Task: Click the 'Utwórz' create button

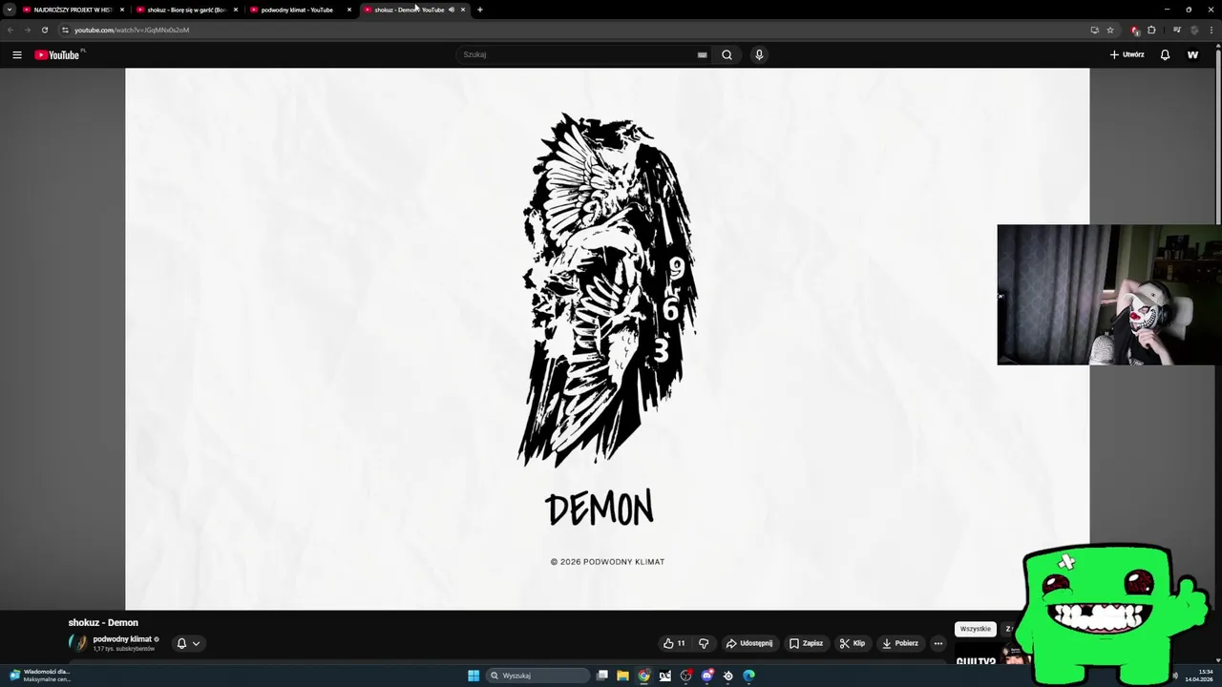Action: point(1127,54)
